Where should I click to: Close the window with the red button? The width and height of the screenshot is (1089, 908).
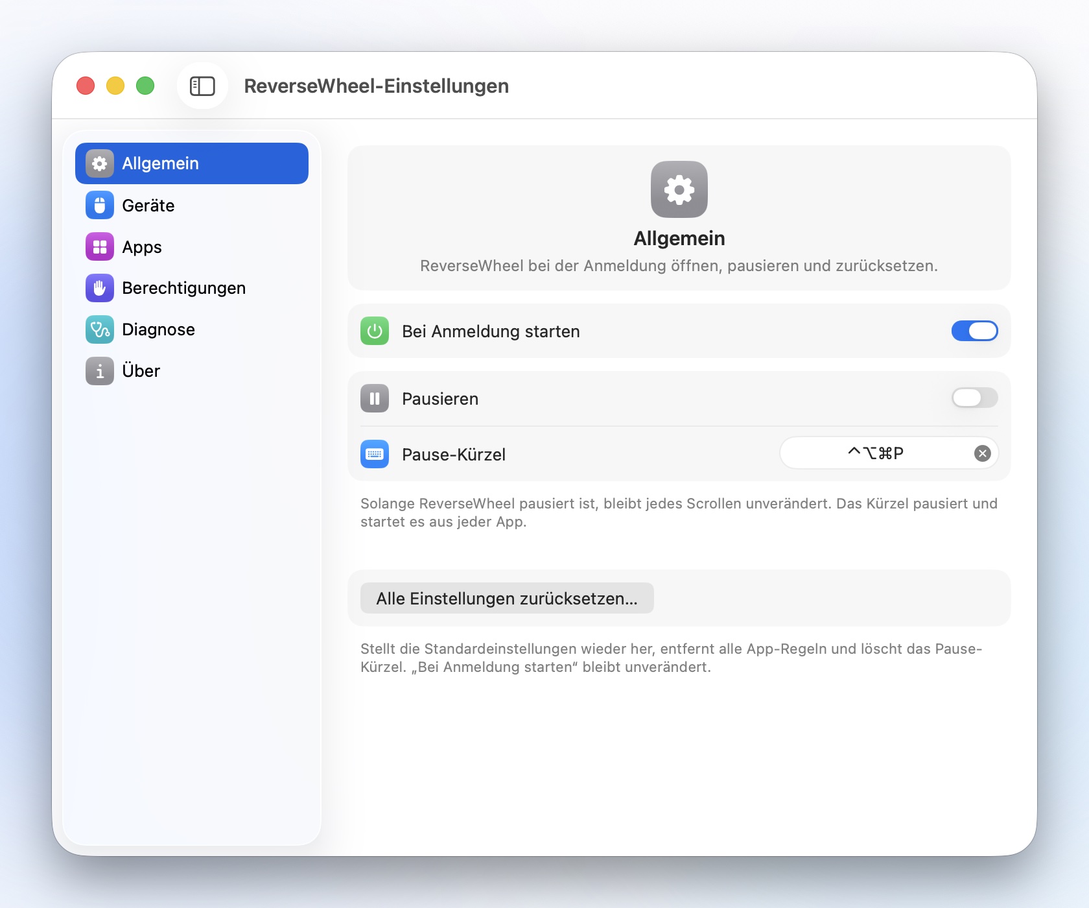point(86,86)
